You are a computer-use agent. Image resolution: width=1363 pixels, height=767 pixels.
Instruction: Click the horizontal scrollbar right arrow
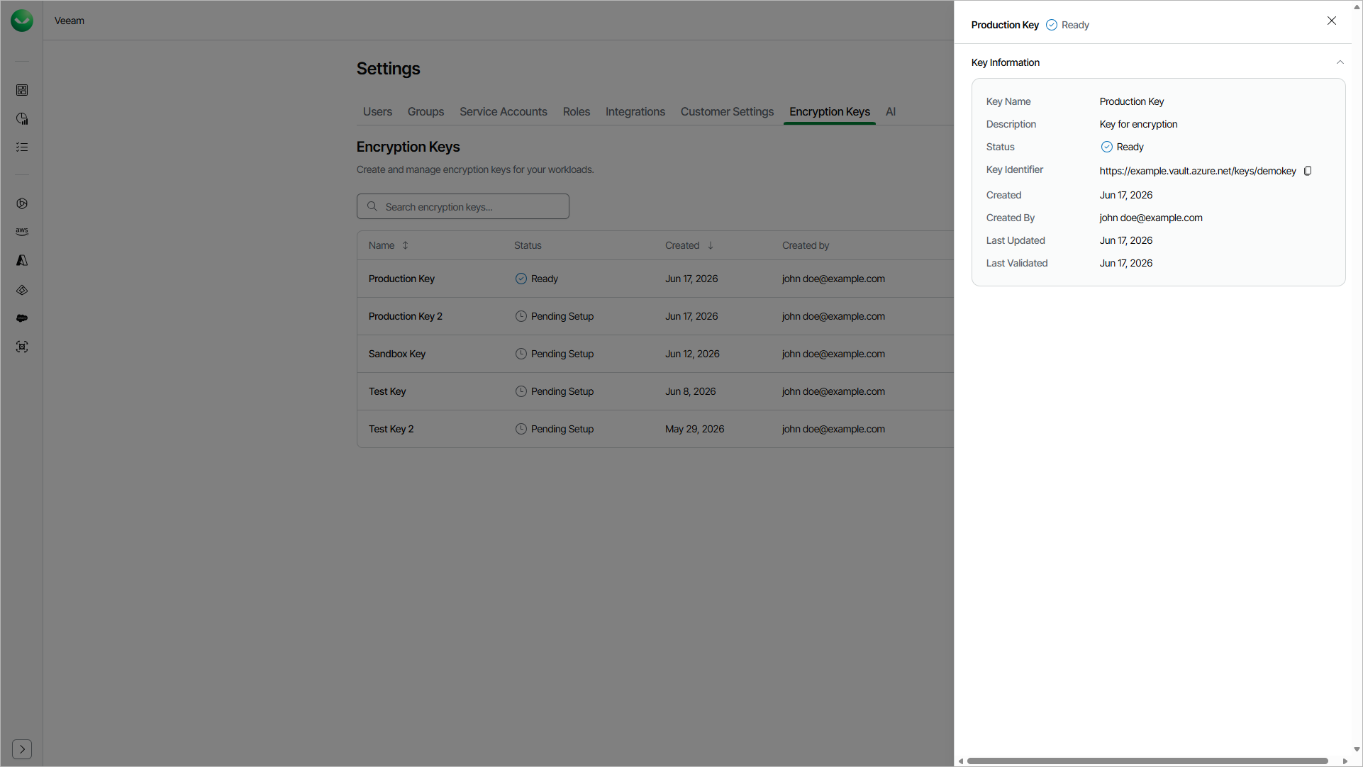point(1345,761)
